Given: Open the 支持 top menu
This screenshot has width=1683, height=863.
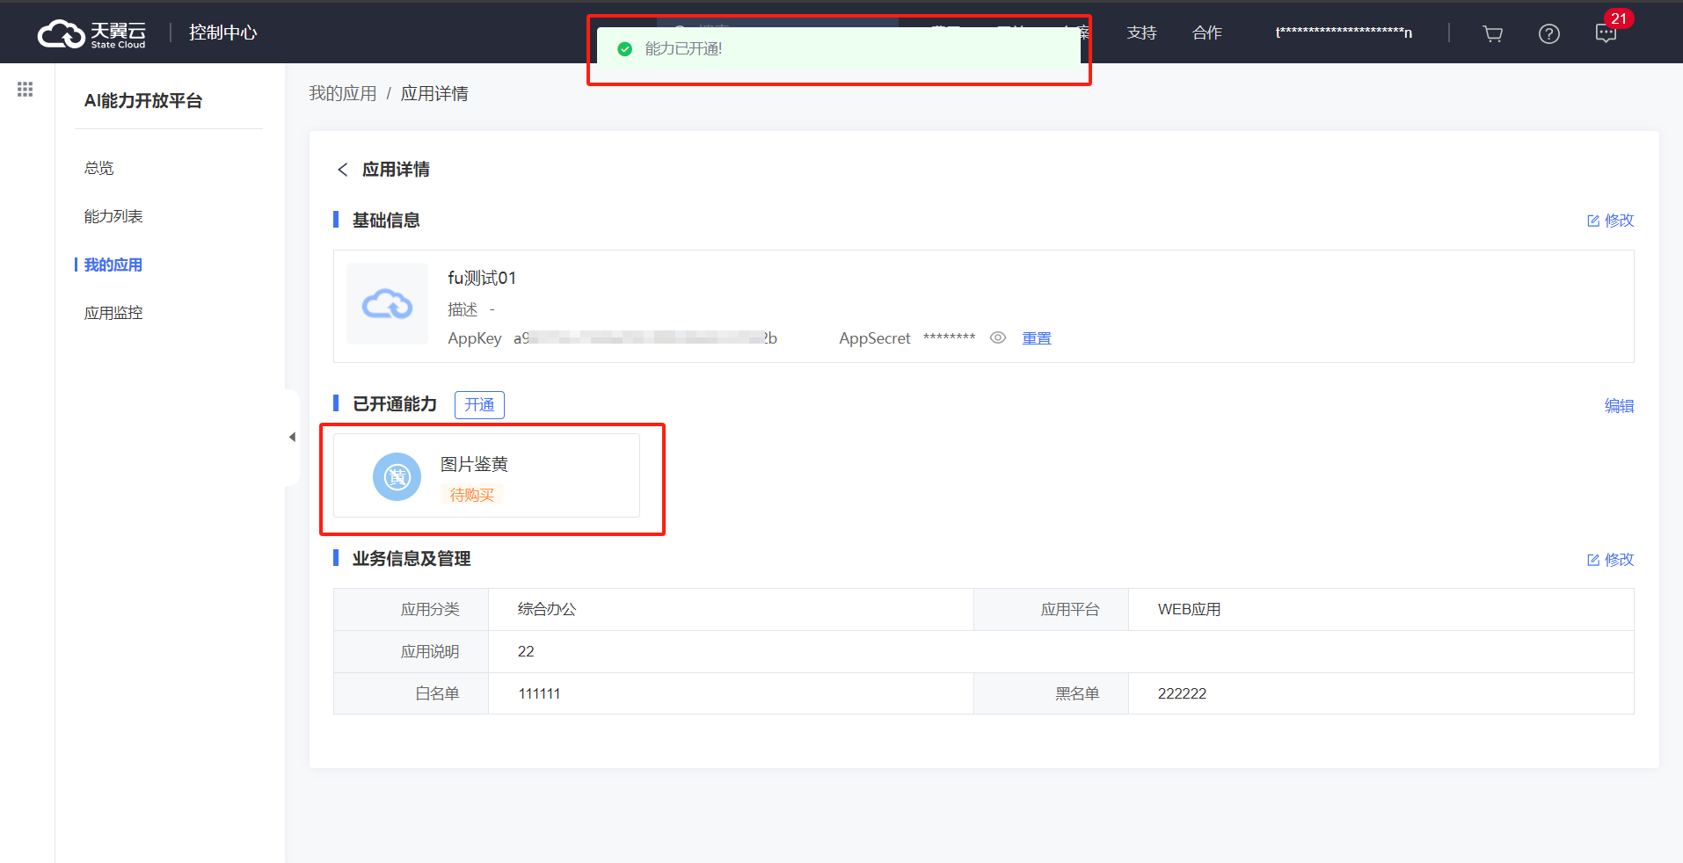Looking at the screenshot, I should 1141,33.
